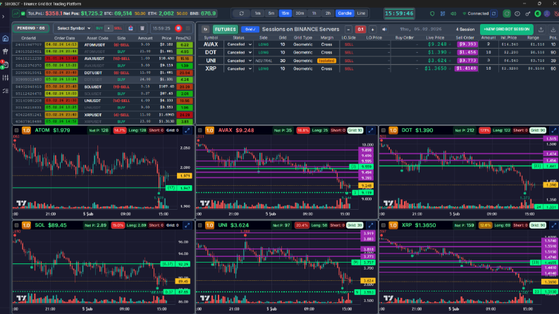Viewport: 559px width, 314px height.
Task: Expand the AVAX chart to fullscreen
Action: (371, 130)
